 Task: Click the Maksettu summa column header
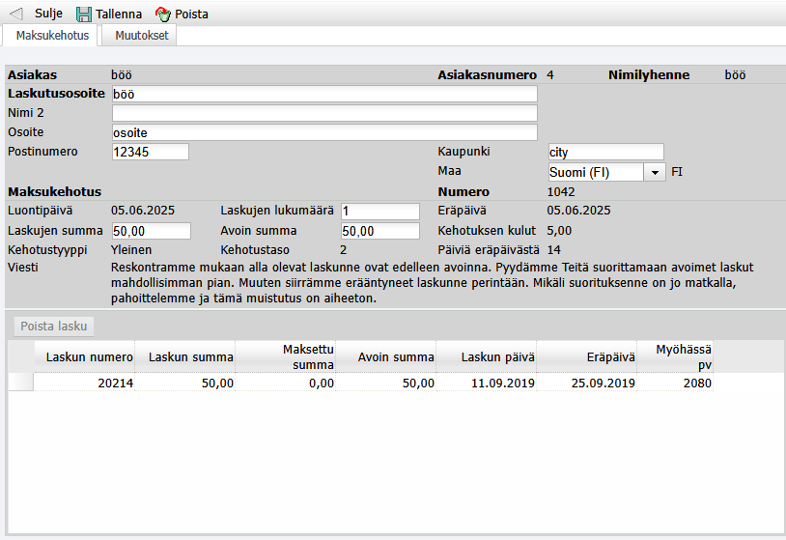tap(286, 357)
